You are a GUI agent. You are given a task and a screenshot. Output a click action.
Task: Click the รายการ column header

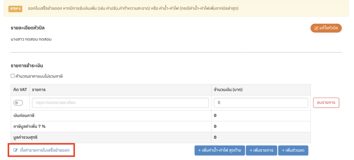[x=39, y=90]
